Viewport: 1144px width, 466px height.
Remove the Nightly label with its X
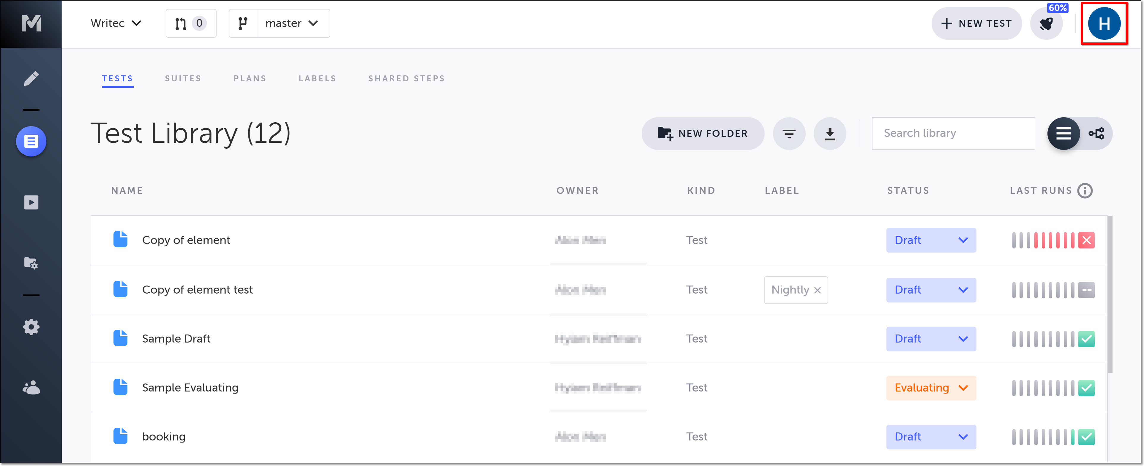click(818, 290)
